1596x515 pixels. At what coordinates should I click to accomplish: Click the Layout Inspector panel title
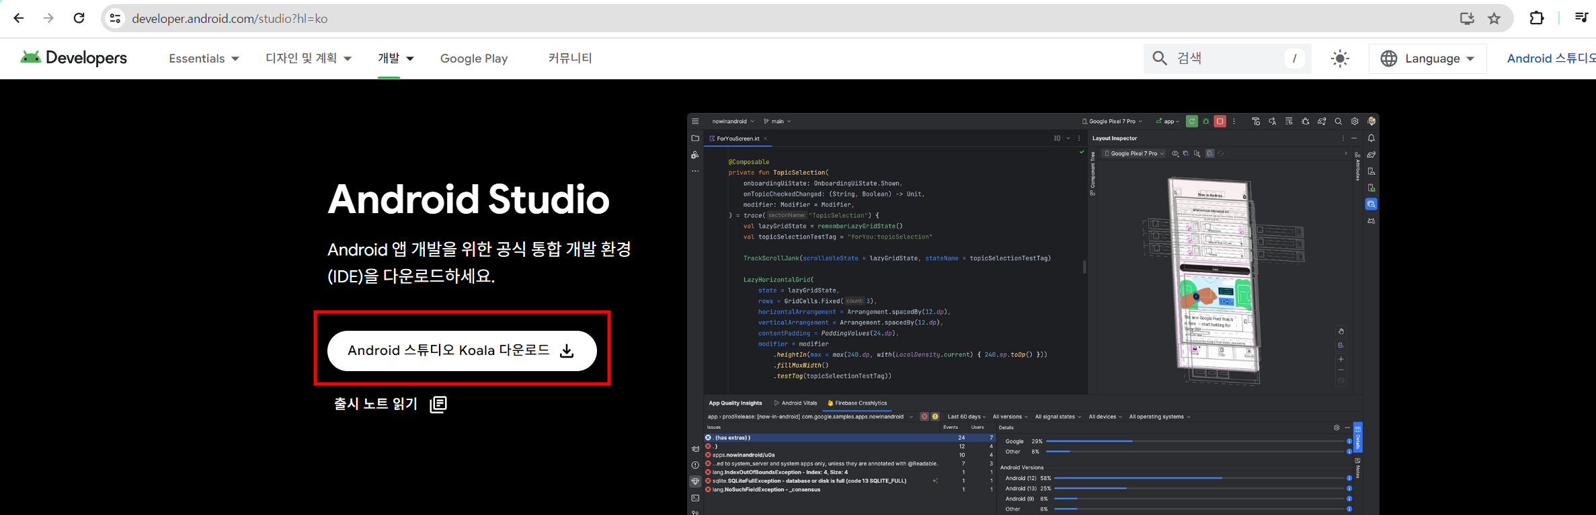(1115, 138)
